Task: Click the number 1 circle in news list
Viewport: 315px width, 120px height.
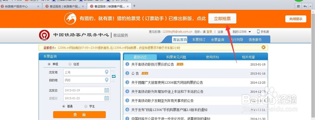Action: pos(127,64)
